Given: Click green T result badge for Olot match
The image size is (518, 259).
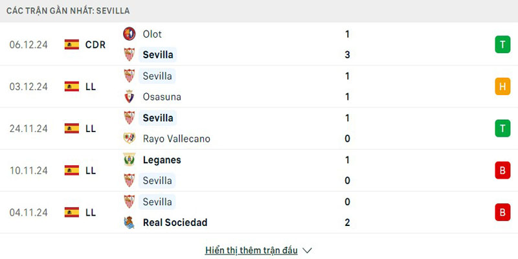Looking at the screenshot, I should [502, 45].
